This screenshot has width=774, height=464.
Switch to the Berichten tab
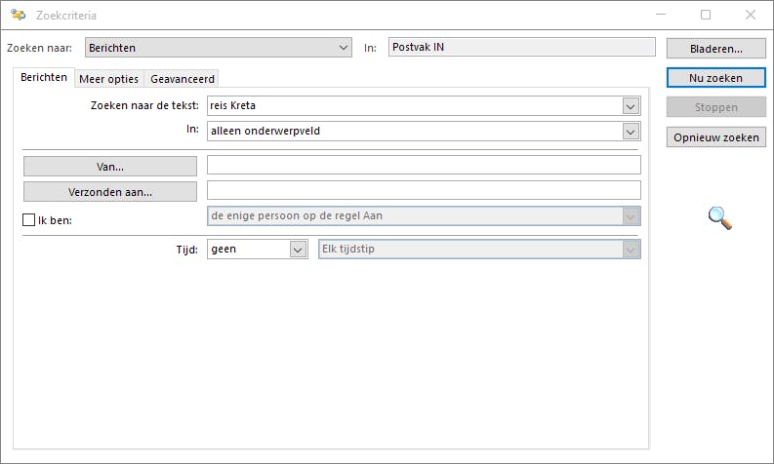coord(44,78)
